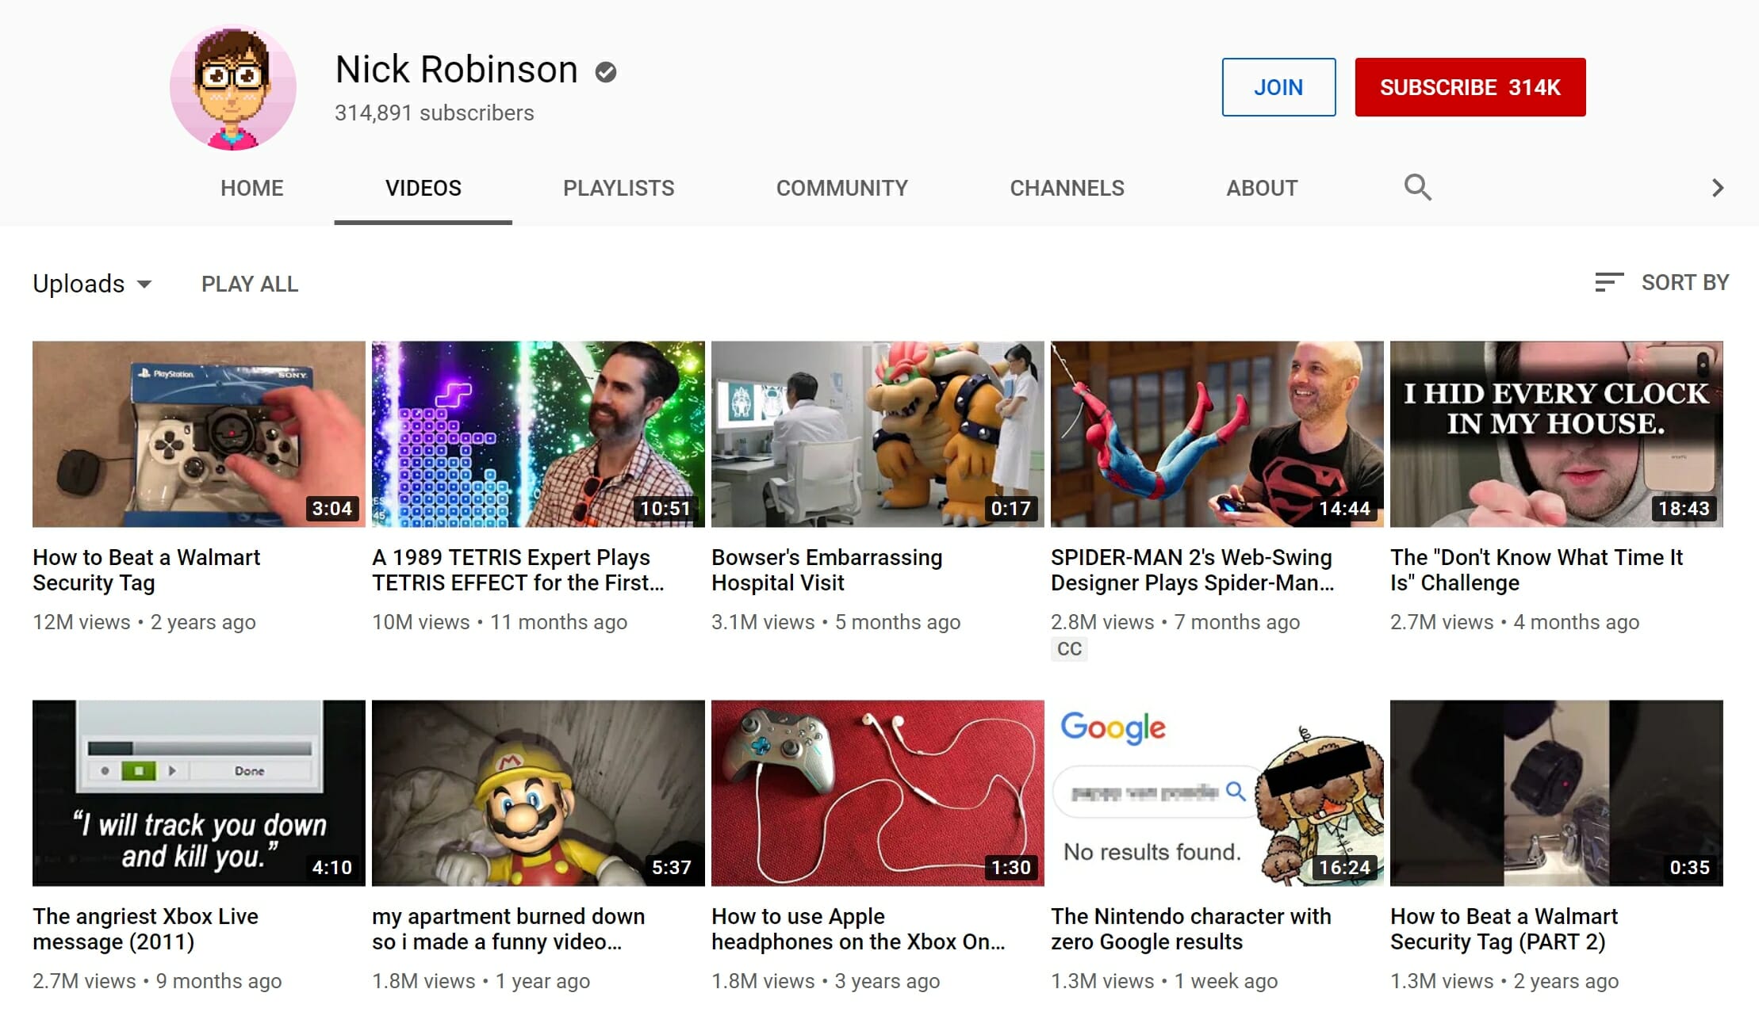Click the 16:24 duration badge on Google thumbnail
The image size is (1759, 1031).
1344,868
